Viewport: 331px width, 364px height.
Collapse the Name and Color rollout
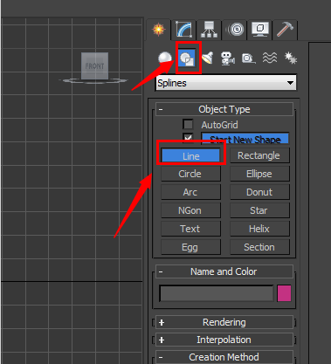pyautogui.click(x=224, y=271)
